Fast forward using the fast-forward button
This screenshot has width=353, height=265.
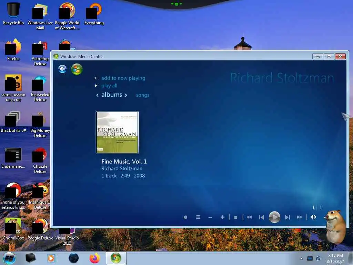coord(300,217)
